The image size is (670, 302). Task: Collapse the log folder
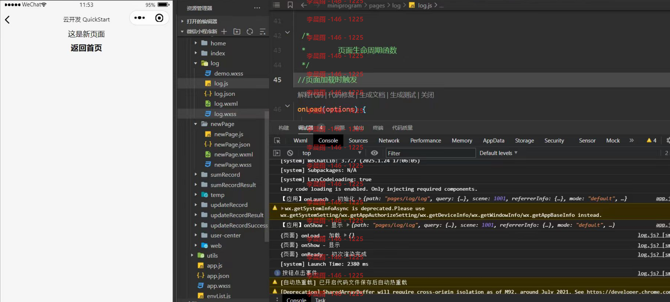tap(196, 63)
